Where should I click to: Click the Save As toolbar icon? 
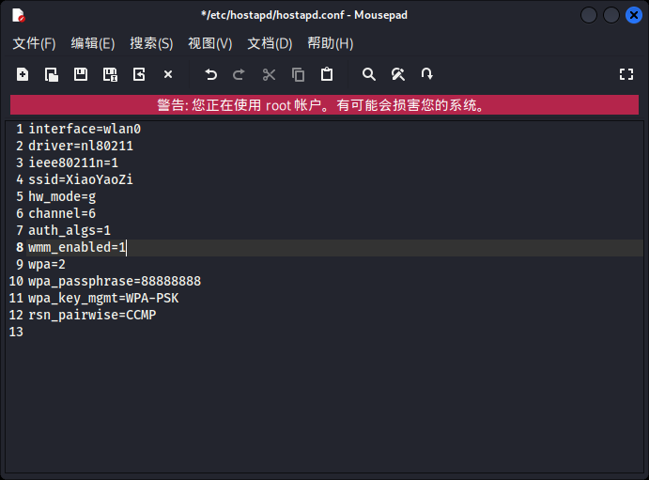pos(110,74)
